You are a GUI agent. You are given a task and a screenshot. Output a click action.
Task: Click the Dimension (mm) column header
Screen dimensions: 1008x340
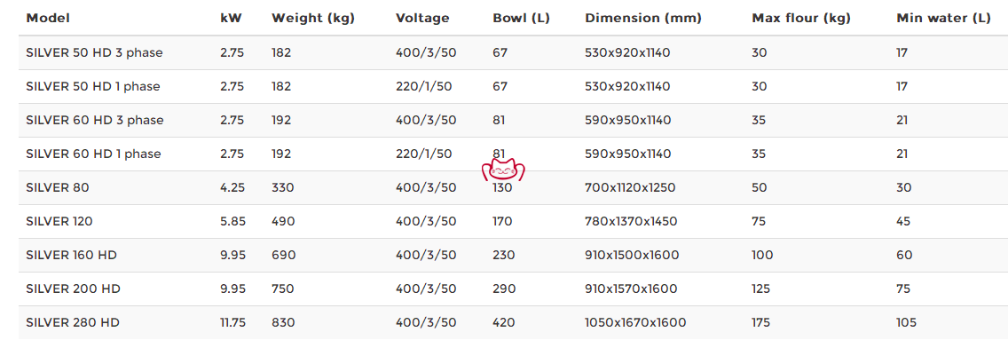pyautogui.click(x=644, y=19)
